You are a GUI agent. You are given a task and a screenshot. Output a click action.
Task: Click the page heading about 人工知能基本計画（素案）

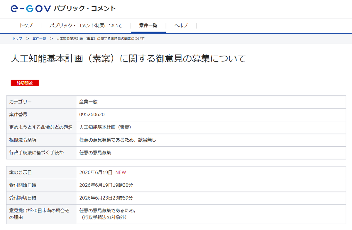click(x=128, y=59)
